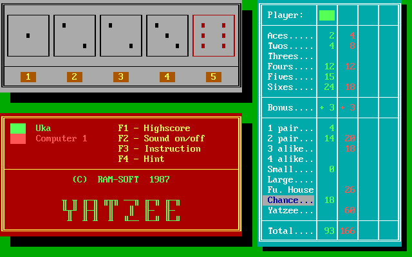412x257 pixels.
Task: Click red Yatzee score 60
Action: [350, 210]
